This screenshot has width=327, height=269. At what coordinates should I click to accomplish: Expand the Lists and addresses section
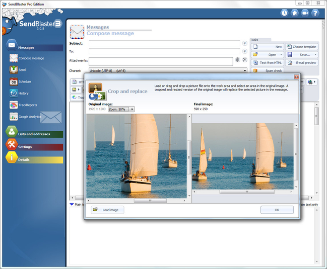tap(34, 134)
